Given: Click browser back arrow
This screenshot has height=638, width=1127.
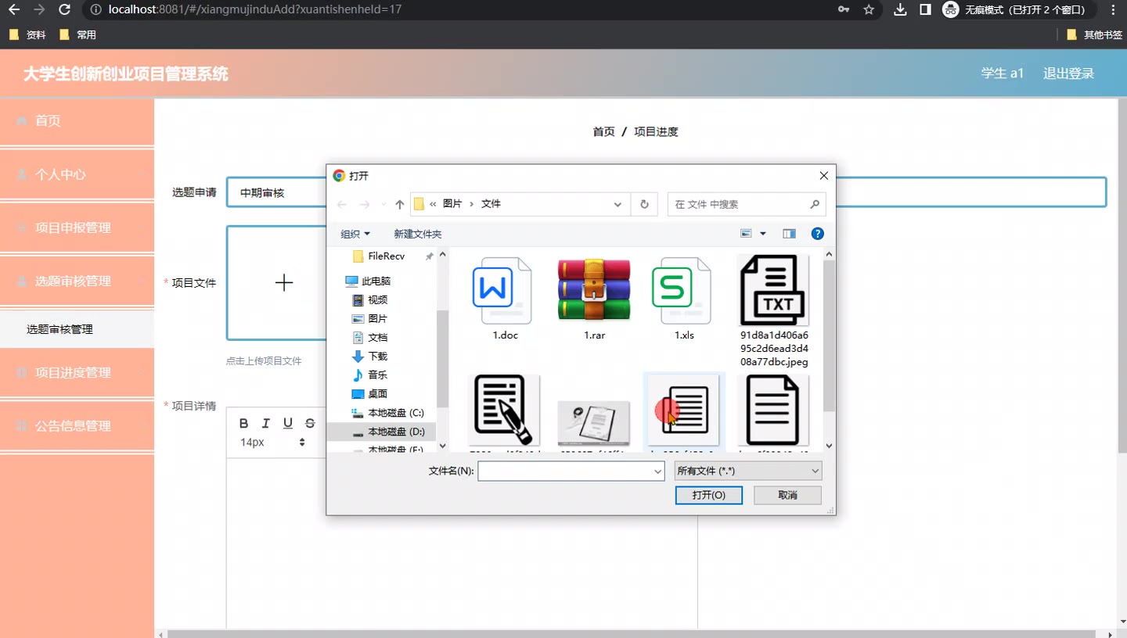Looking at the screenshot, I should [x=13, y=10].
